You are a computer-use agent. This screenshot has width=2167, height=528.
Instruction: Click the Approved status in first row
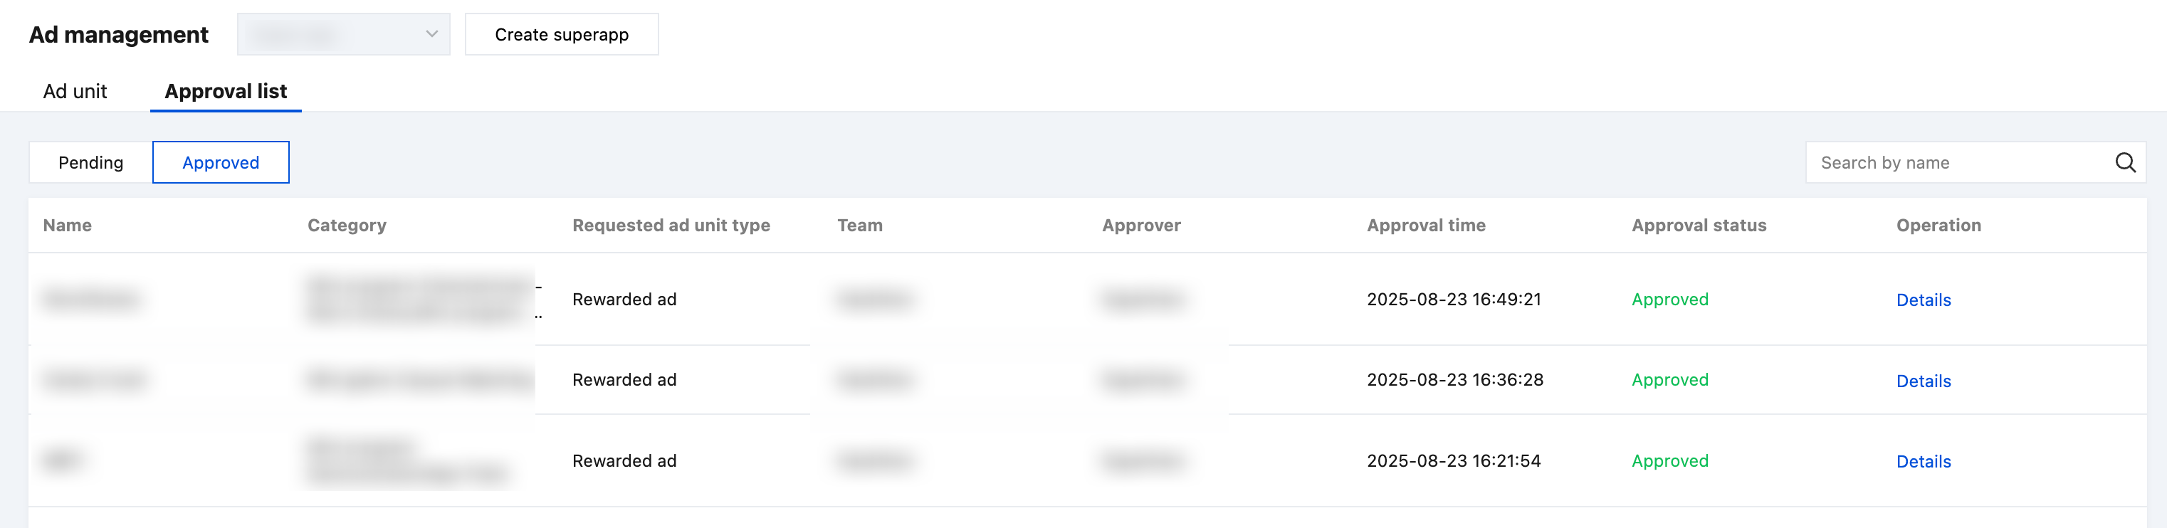[1669, 300]
